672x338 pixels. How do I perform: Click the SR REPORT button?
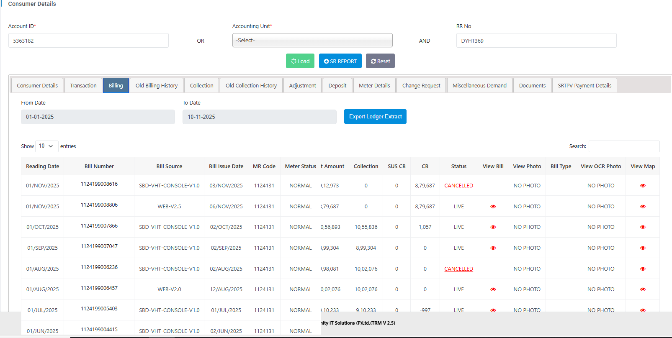(340, 61)
